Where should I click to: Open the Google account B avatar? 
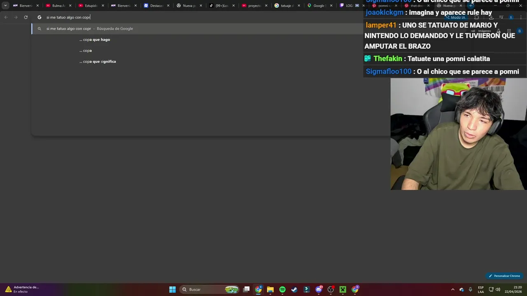click(520, 31)
